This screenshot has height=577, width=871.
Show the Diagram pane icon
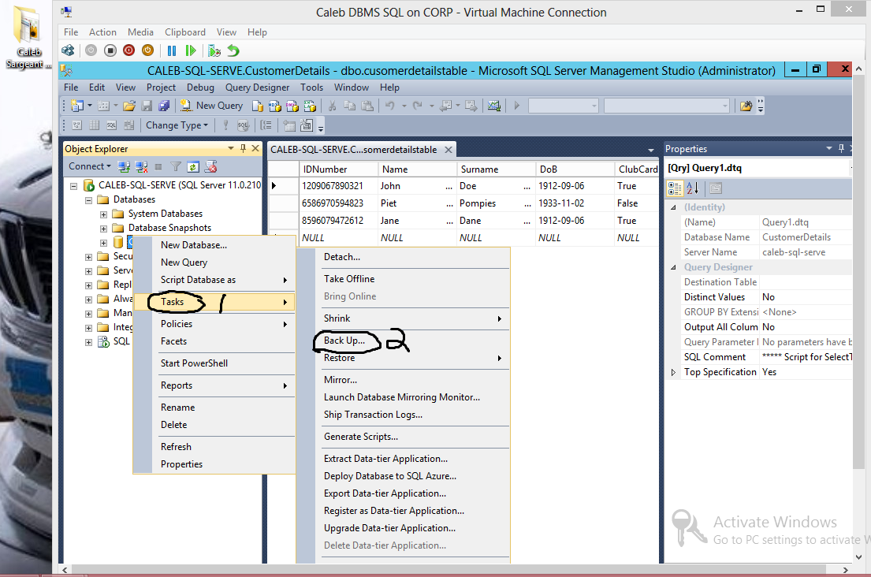[77, 125]
